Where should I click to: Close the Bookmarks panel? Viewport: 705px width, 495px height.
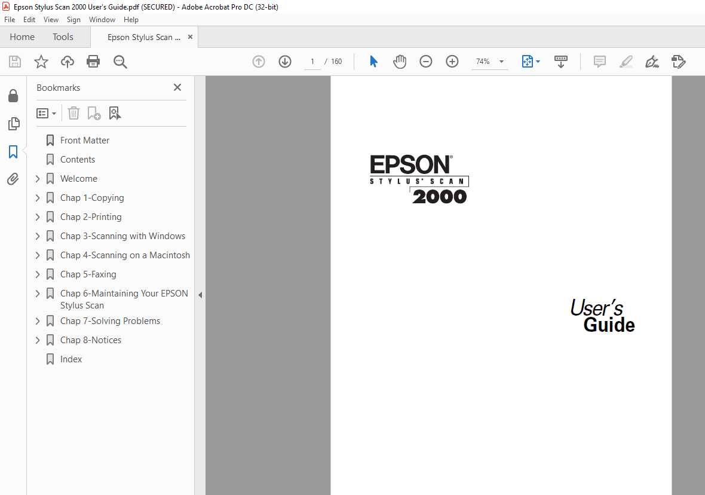click(x=177, y=87)
